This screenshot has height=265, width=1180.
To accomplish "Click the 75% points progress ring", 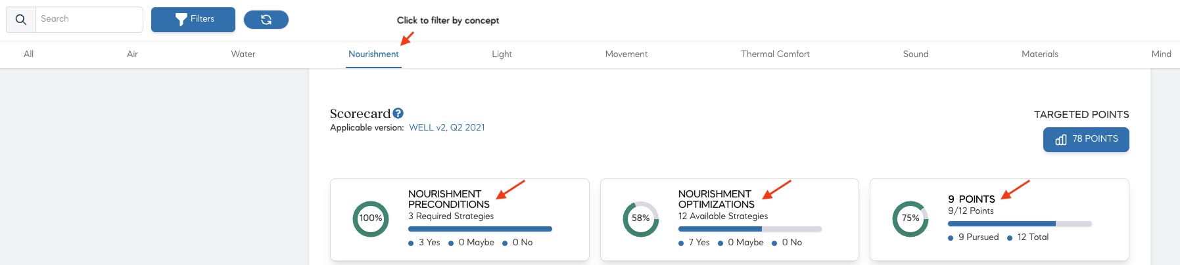I will tap(910, 218).
